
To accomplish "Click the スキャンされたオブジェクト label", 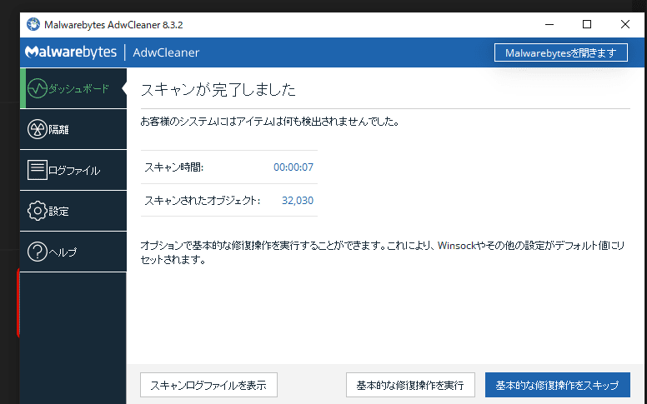I will tap(202, 201).
